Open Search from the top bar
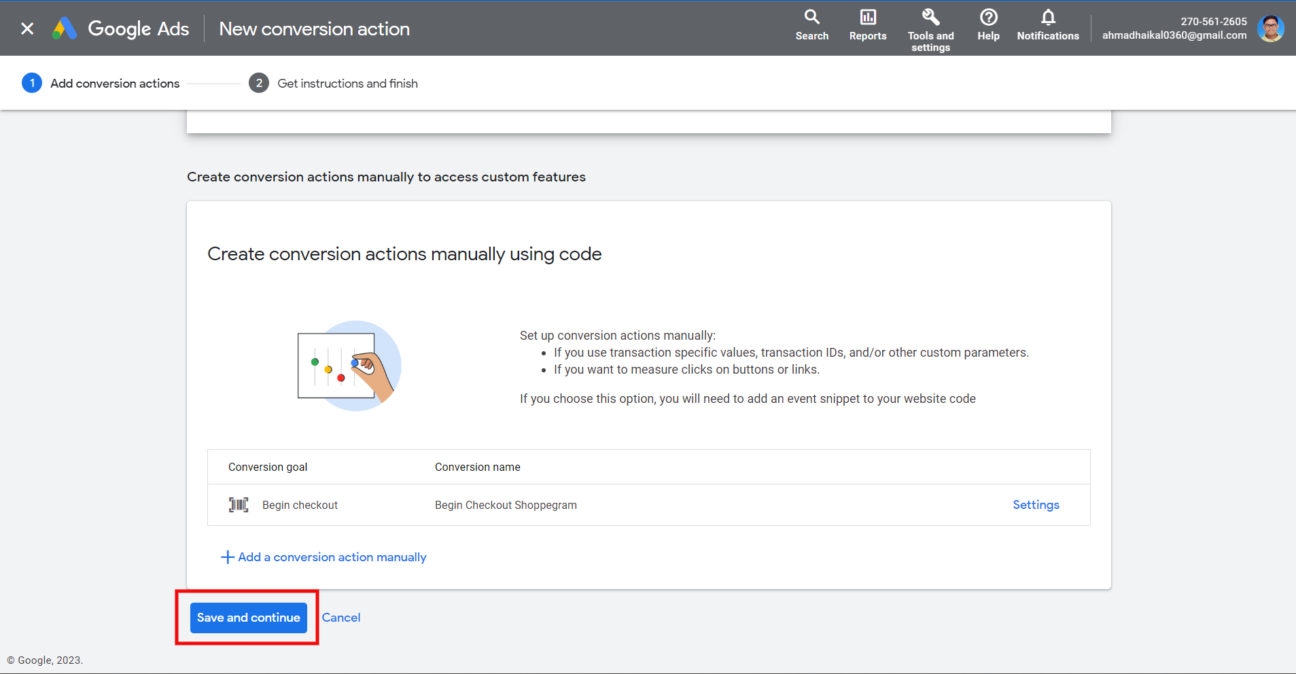1296x674 pixels. click(812, 26)
